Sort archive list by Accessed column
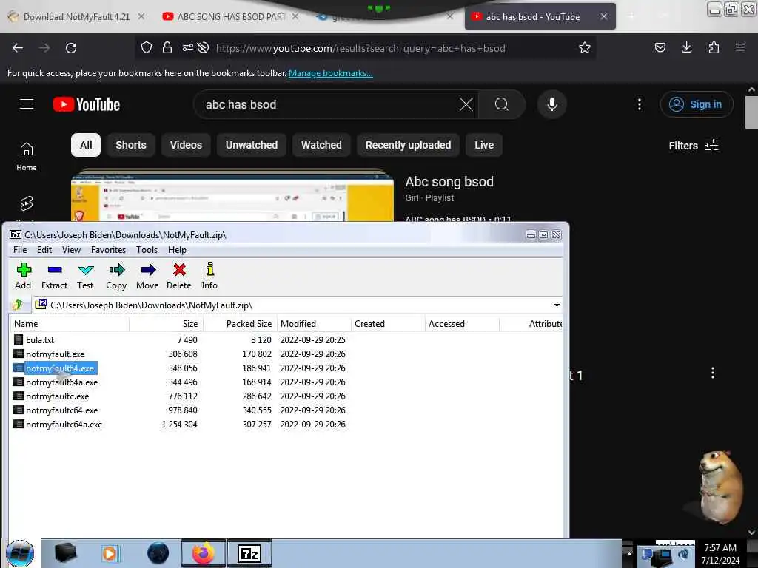Image resolution: width=758 pixels, height=568 pixels. 462,324
